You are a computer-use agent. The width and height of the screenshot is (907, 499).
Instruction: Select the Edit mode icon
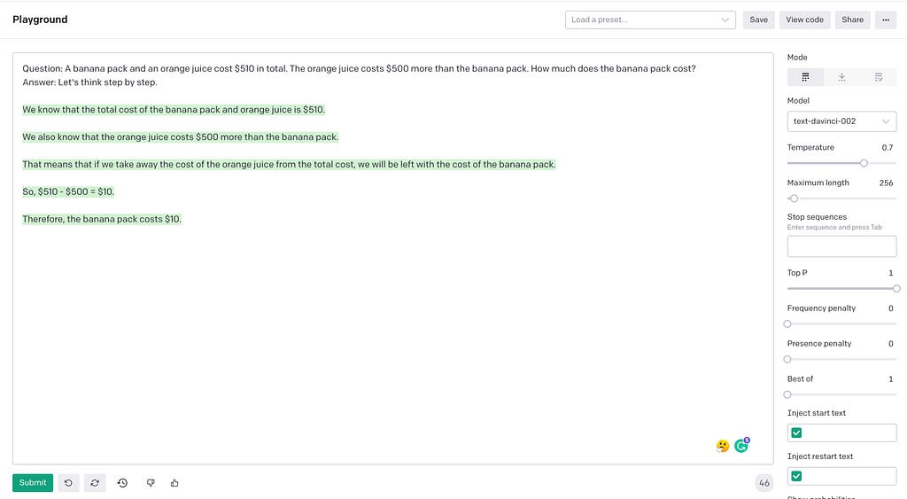click(x=878, y=77)
